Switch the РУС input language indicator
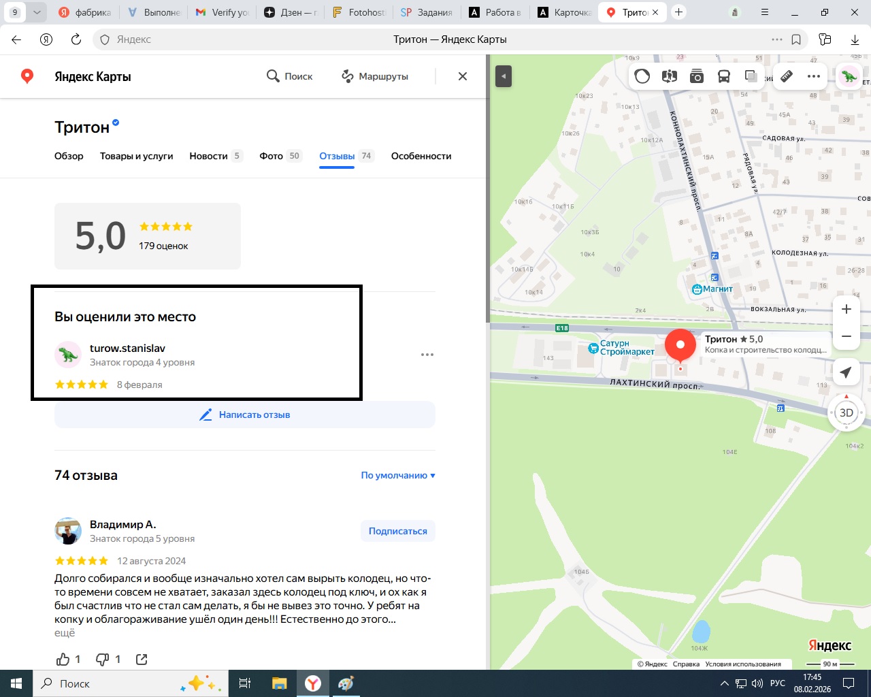871x697 pixels. pos(778,683)
